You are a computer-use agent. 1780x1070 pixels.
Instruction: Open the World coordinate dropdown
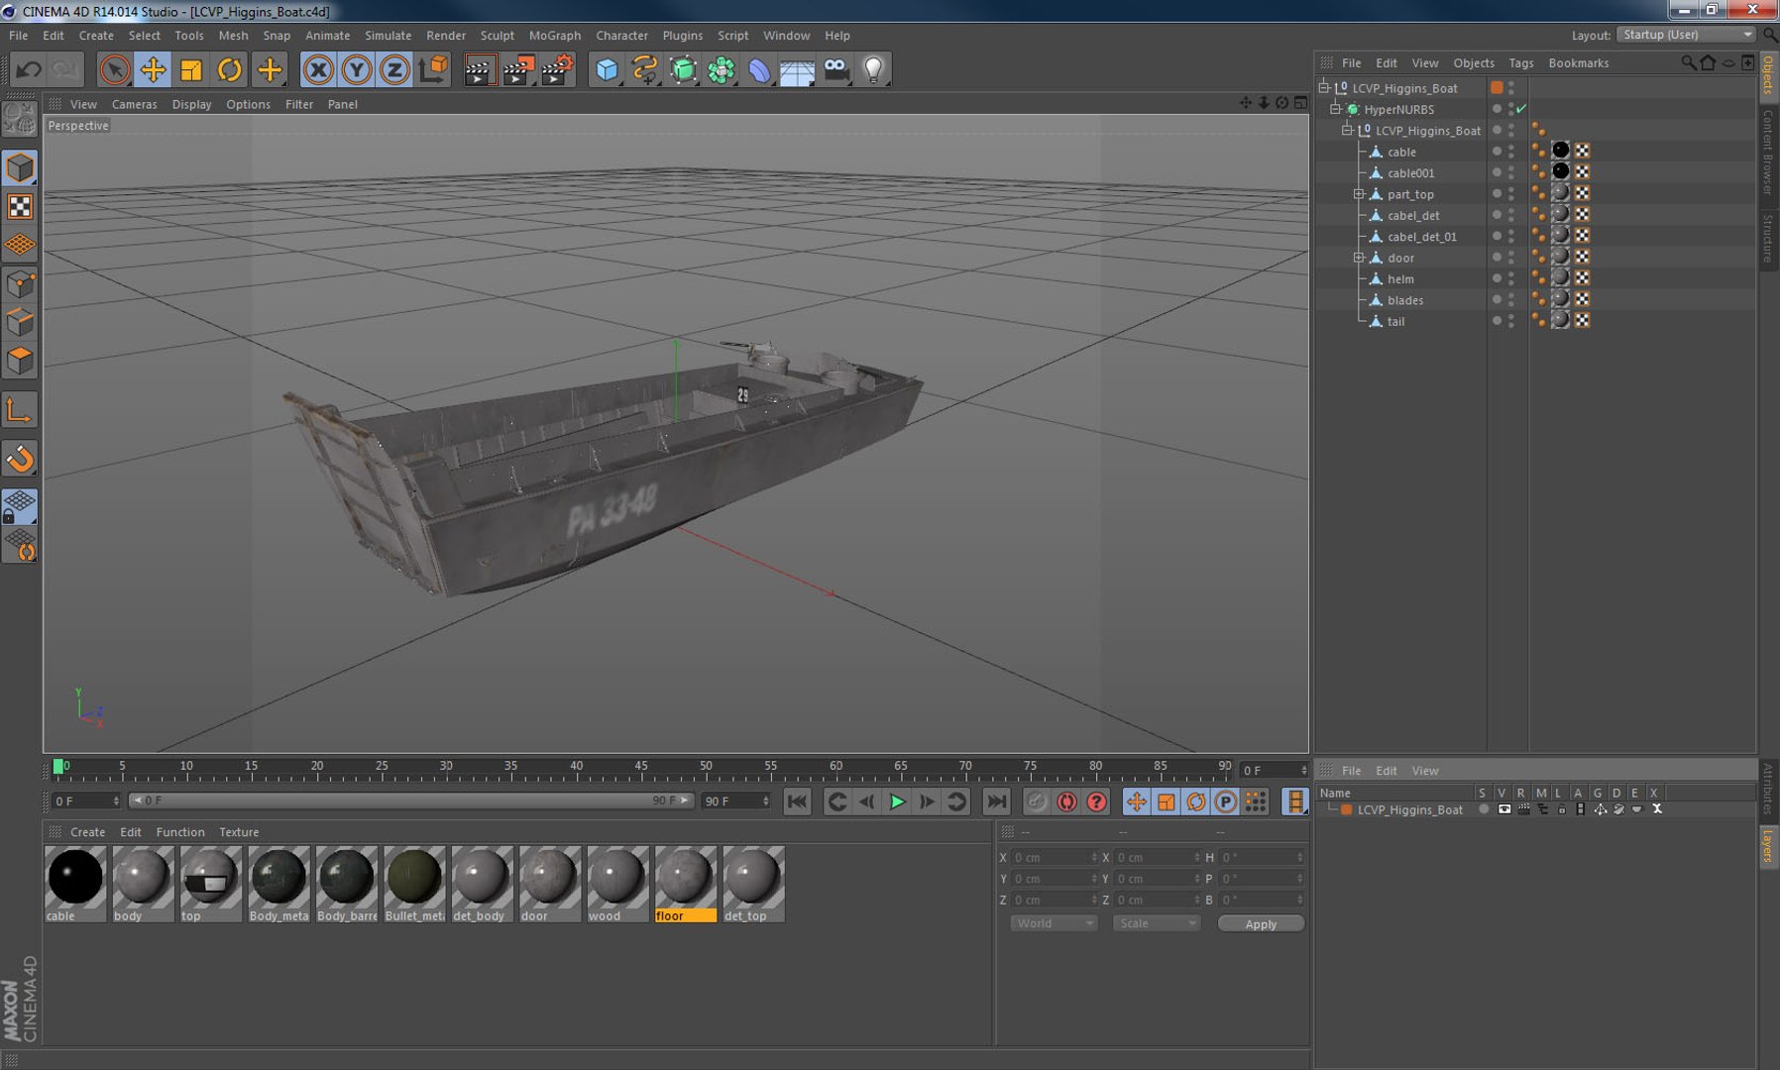coord(1054,923)
